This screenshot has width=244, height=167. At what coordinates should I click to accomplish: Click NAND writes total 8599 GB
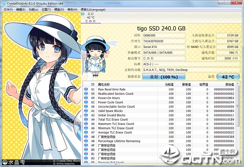228,47
